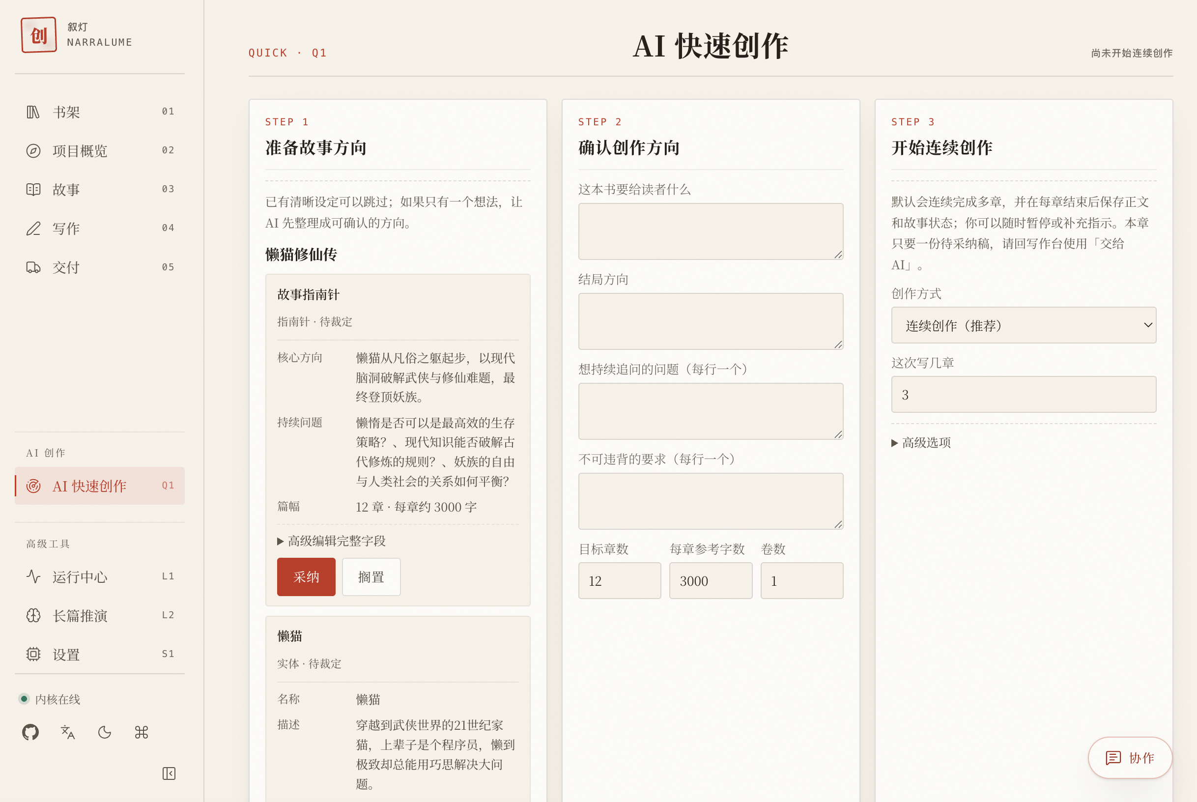
Task: Open the GitHub icon link
Action: [30, 732]
